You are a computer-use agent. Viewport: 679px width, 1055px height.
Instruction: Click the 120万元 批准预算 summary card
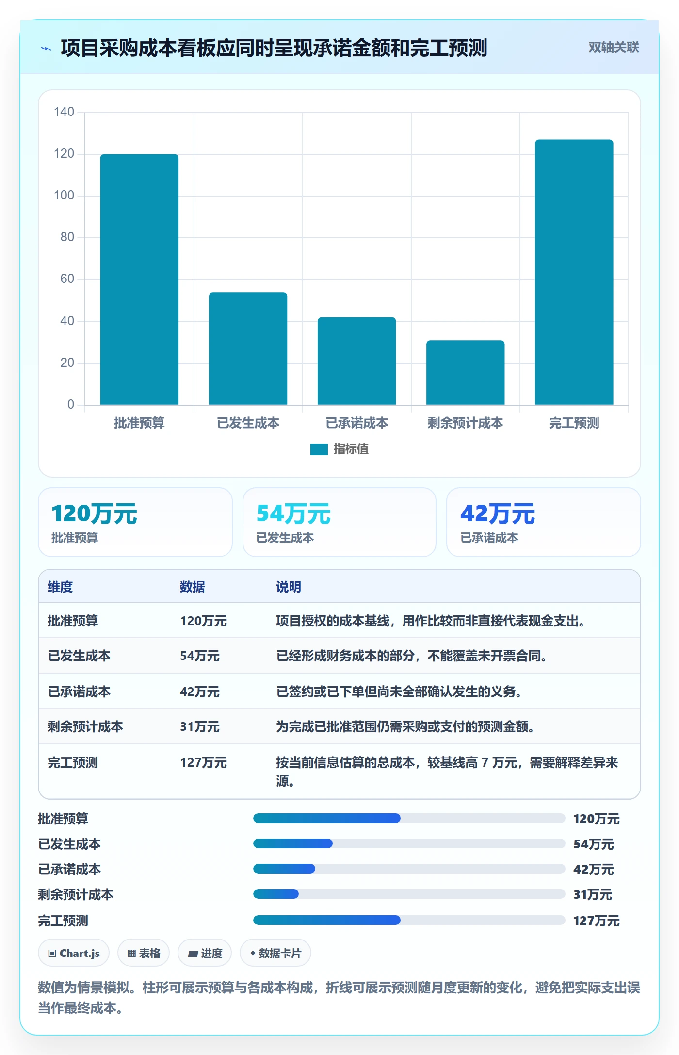click(135, 522)
